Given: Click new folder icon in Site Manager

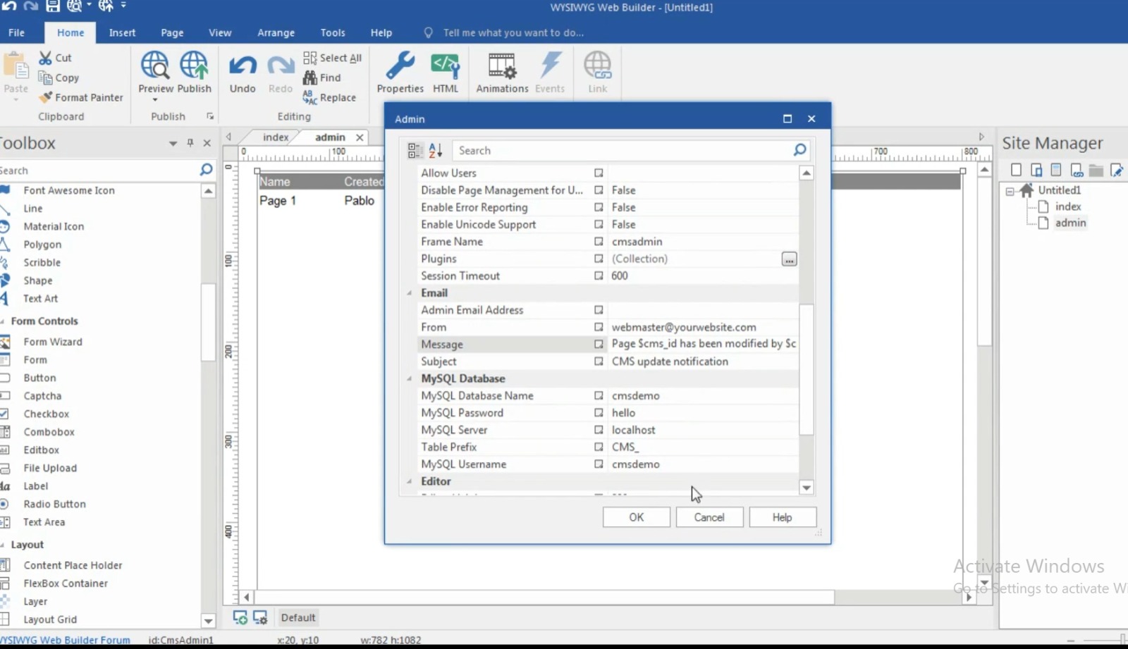Looking at the screenshot, I should (1096, 170).
